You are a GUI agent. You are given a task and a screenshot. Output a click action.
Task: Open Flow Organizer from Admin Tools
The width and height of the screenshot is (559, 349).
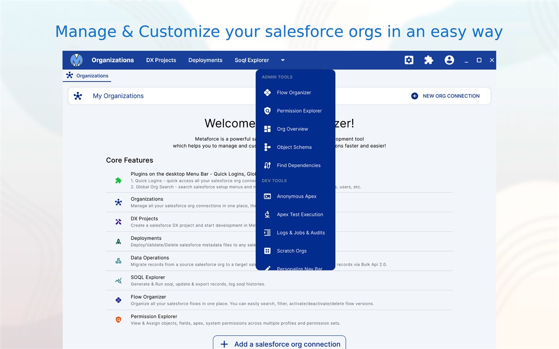coord(293,93)
